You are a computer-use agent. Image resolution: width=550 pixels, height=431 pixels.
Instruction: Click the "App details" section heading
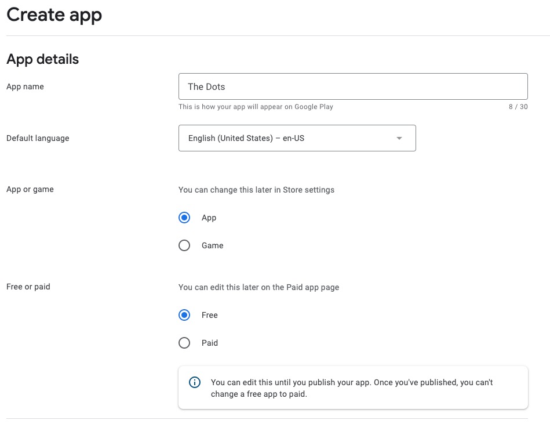click(x=42, y=59)
